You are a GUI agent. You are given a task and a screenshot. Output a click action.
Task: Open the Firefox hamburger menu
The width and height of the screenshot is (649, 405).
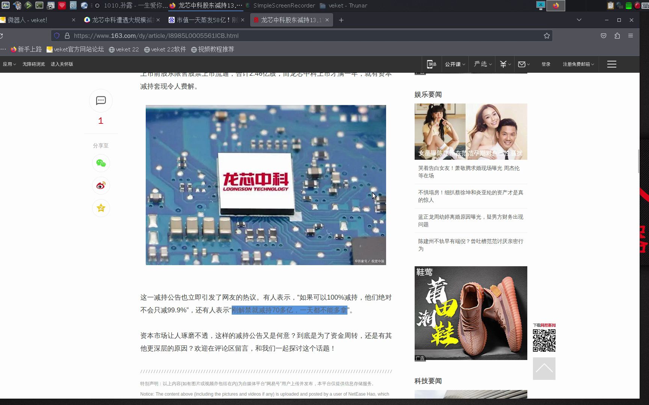[631, 36]
